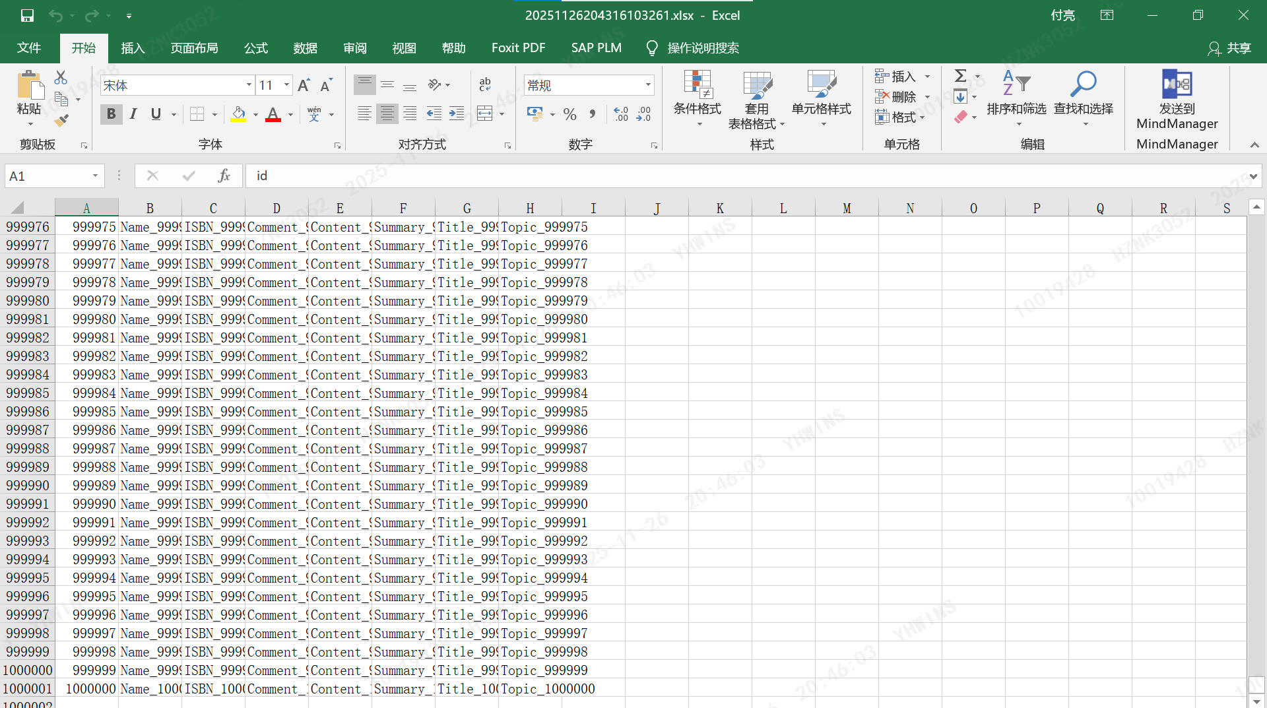Select column H header

pyautogui.click(x=530, y=208)
